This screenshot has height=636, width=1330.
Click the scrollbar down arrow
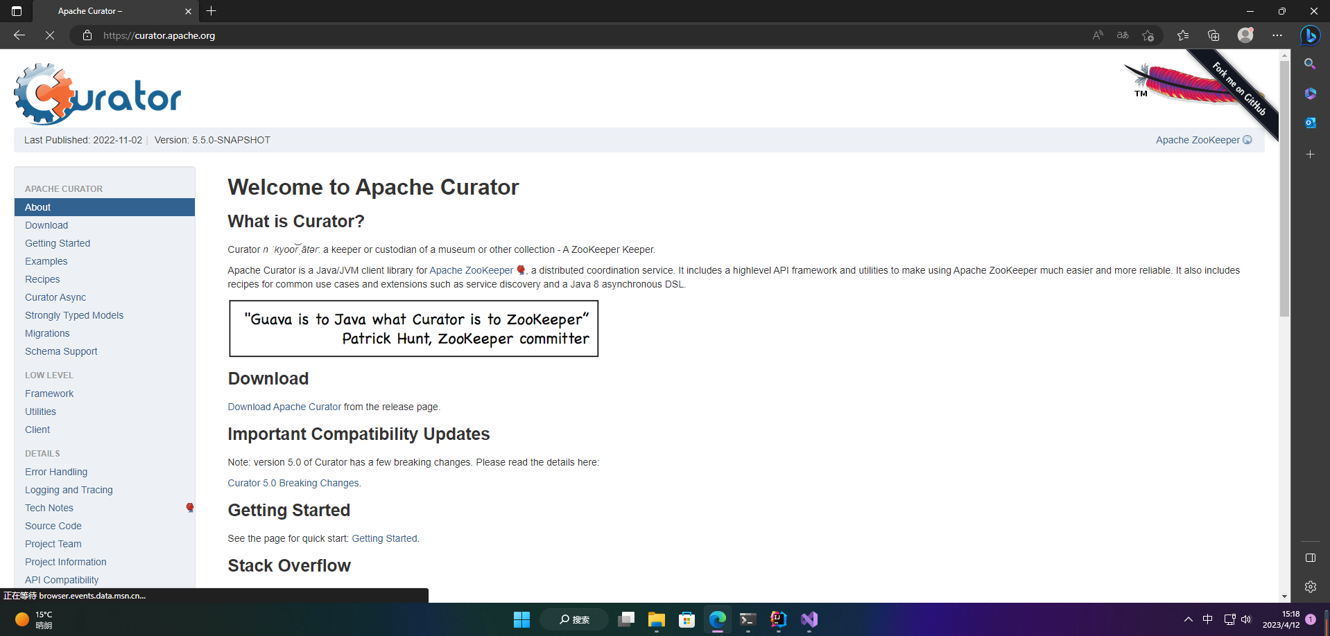[x=1284, y=597]
